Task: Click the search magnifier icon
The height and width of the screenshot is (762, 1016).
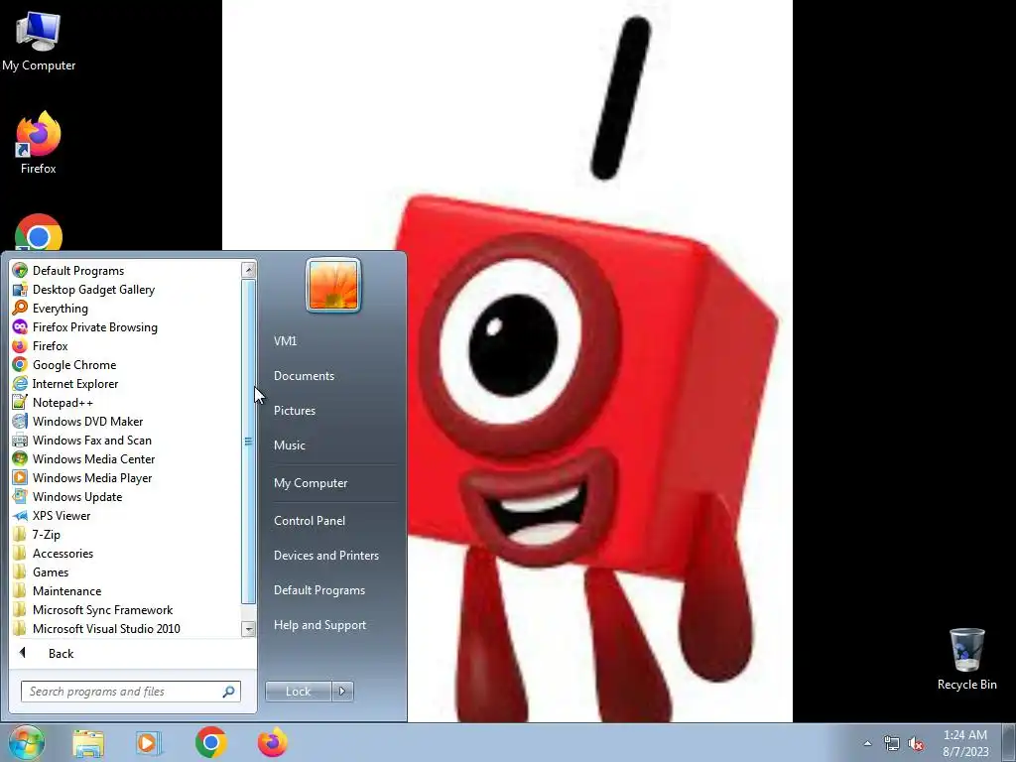Action: point(228,692)
